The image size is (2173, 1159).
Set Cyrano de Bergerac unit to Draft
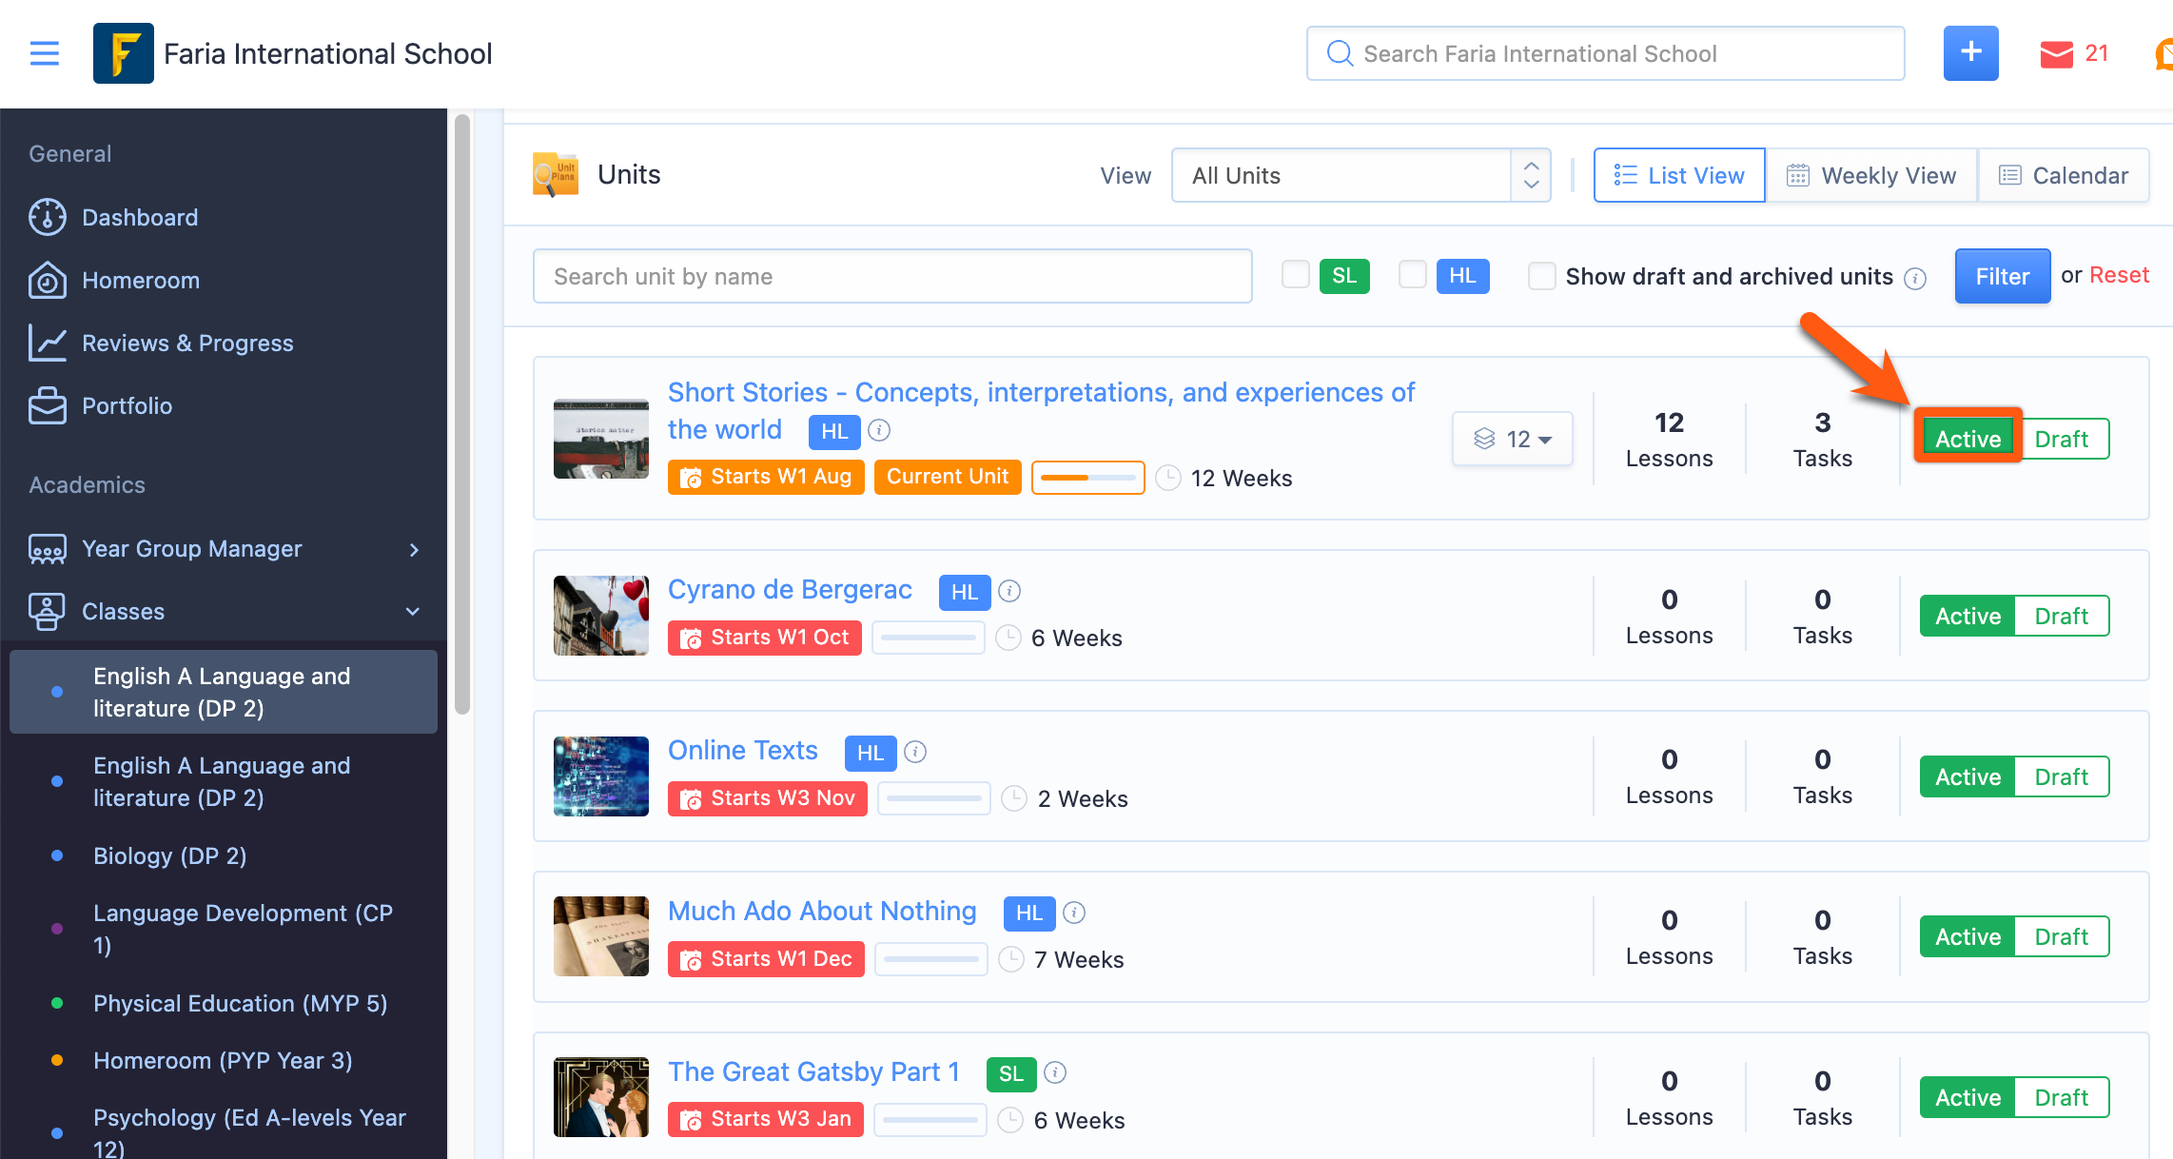2061,617
